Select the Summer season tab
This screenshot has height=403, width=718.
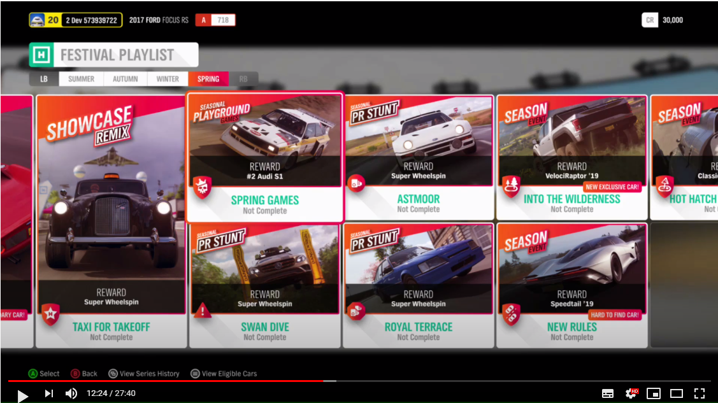click(81, 79)
